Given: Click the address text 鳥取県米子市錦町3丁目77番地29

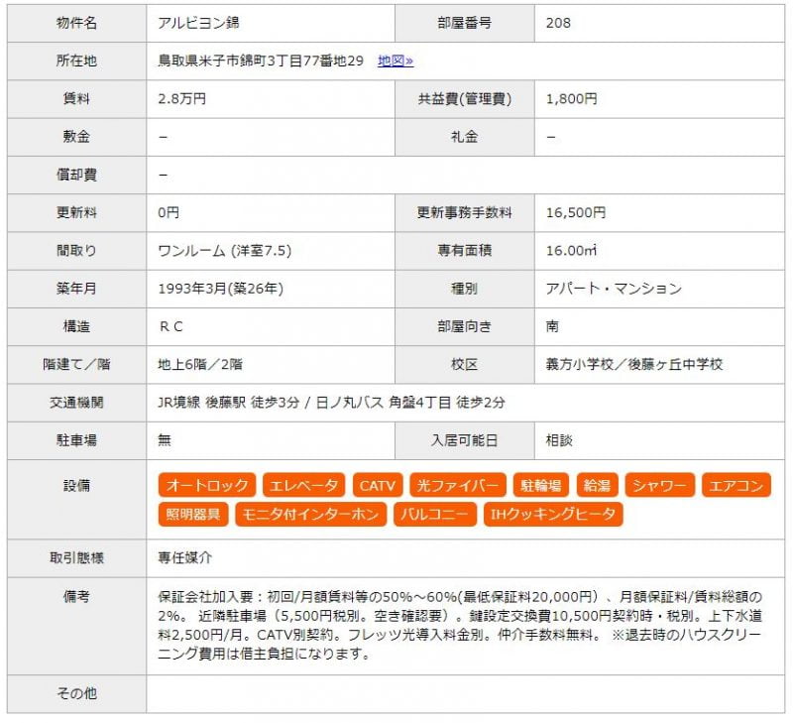Looking at the screenshot, I should (x=261, y=60).
